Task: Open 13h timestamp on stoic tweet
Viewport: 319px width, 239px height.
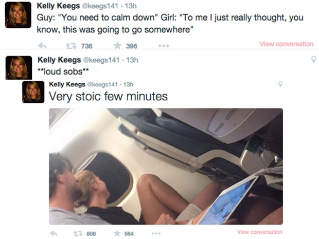Action: point(129,84)
